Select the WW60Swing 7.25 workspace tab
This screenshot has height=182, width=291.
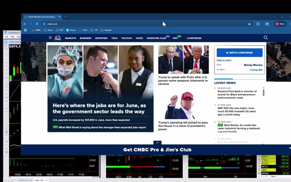[25, 180]
